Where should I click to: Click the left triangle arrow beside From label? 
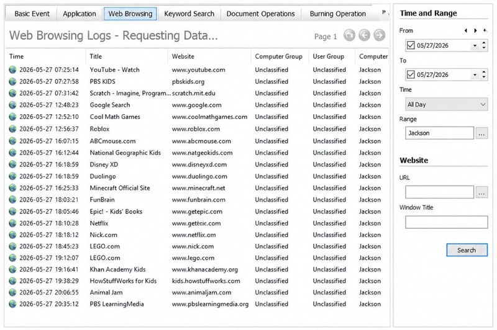[x=465, y=30]
